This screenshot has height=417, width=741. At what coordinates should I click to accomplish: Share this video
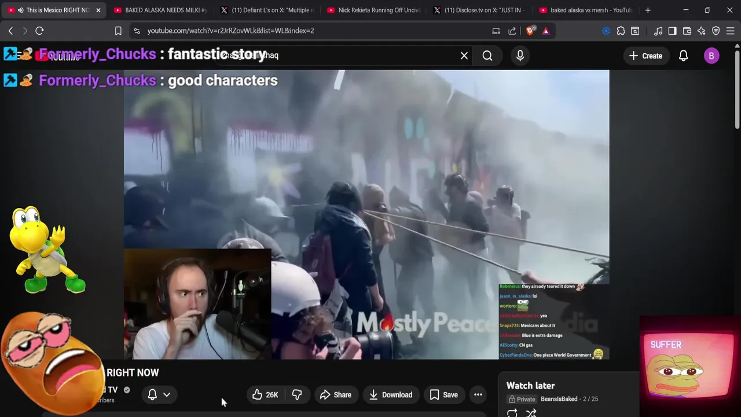335,395
